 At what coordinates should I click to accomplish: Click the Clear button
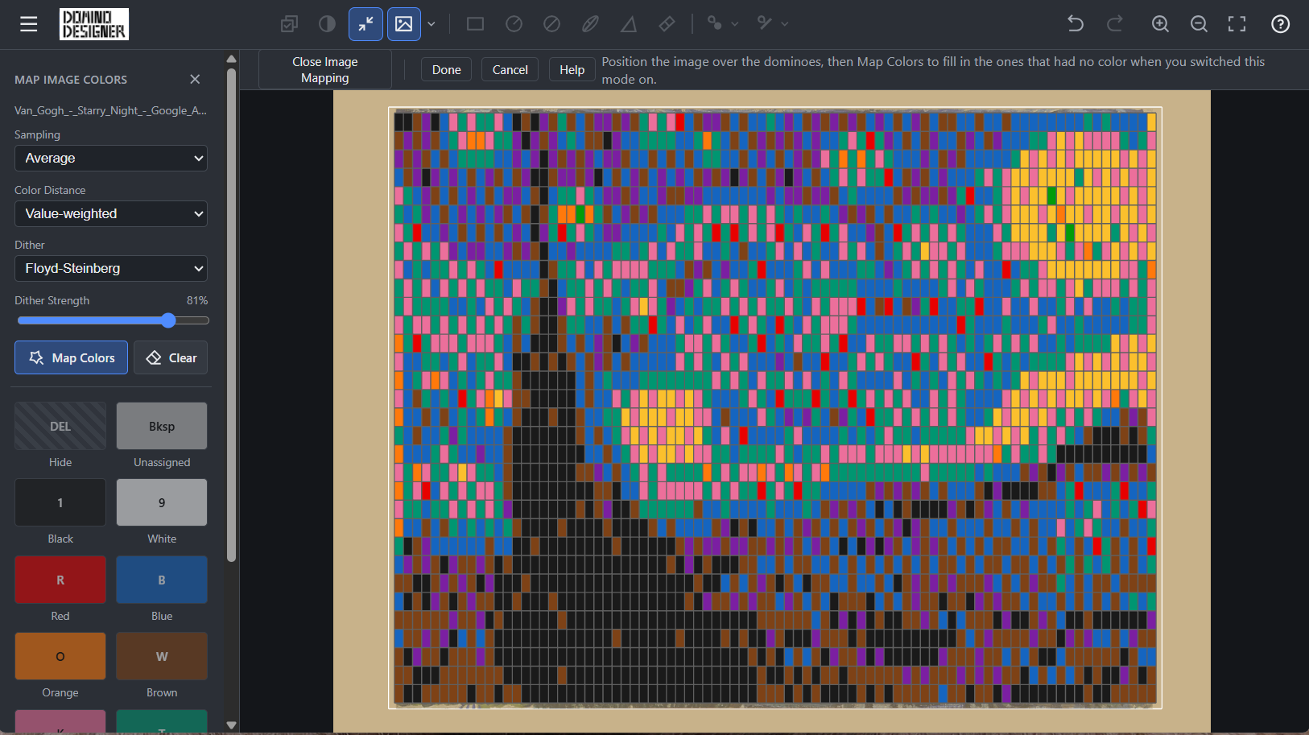click(171, 357)
